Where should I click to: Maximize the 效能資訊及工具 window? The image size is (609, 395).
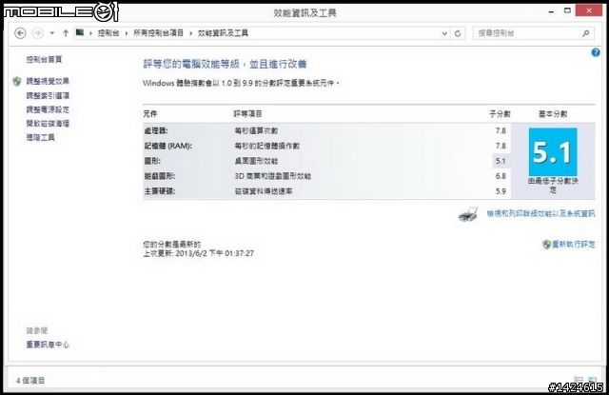567,10
